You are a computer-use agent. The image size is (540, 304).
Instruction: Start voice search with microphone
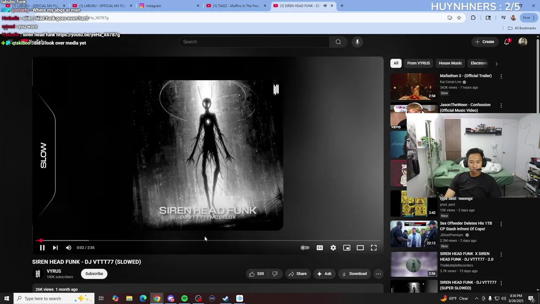click(357, 42)
